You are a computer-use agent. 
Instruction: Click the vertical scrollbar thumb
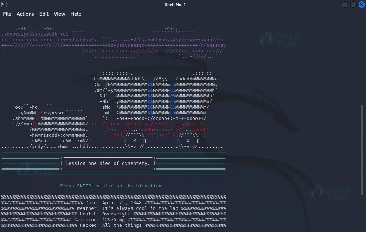362,150
